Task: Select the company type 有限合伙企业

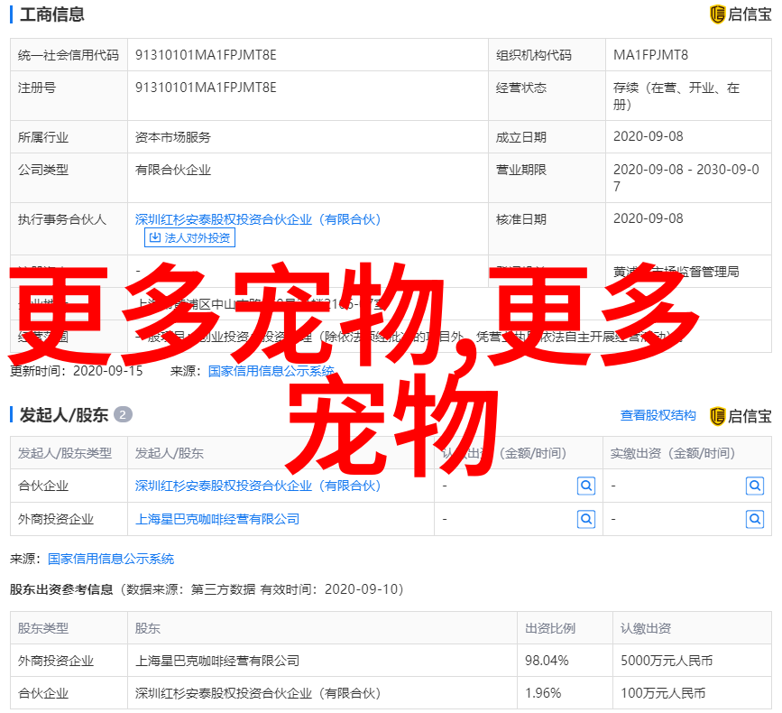Action: click(x=173, y=170)
